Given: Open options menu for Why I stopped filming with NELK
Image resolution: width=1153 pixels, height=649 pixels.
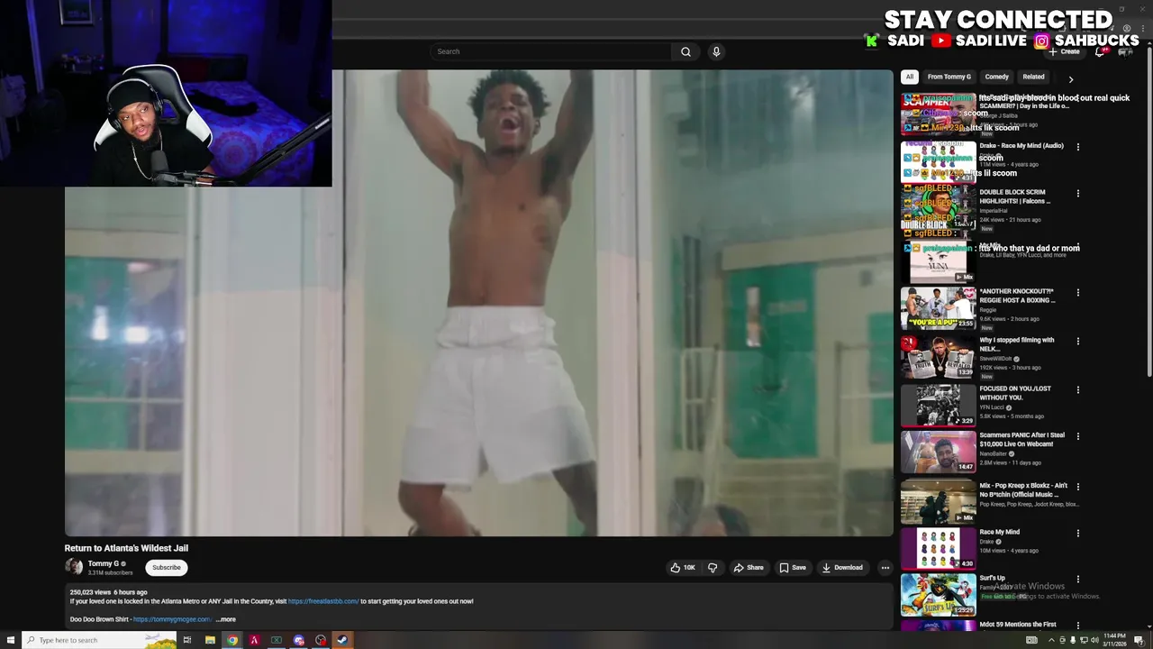Looking at the screenshot, I should point(1078,342).
